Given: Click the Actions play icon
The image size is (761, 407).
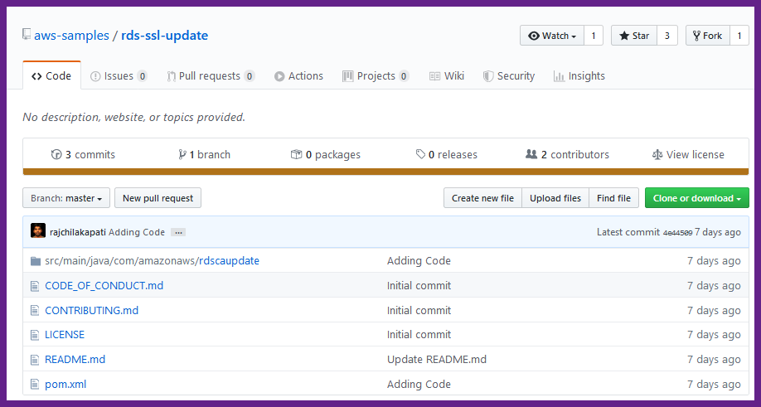Looking at the screenshot, I should 279,76.
